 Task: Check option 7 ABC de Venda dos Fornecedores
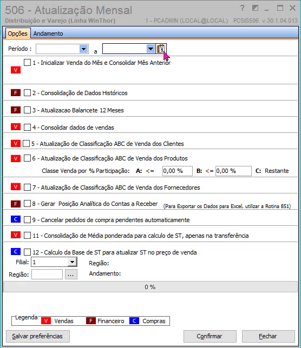click(28, 188)
